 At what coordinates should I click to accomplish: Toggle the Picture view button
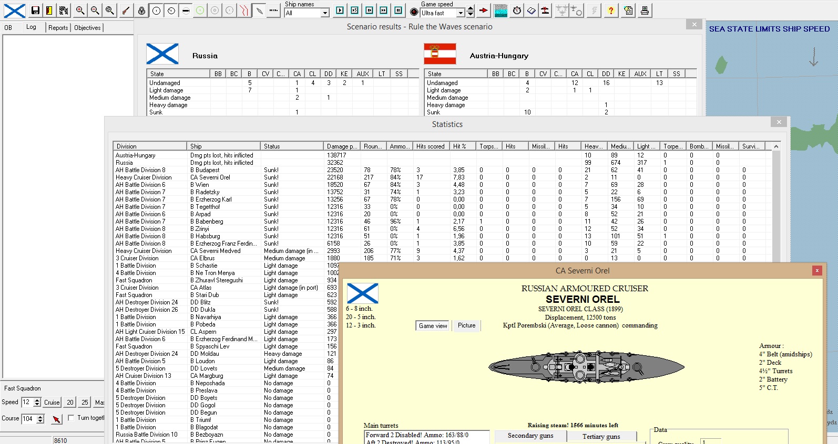(x=466, y=325)
